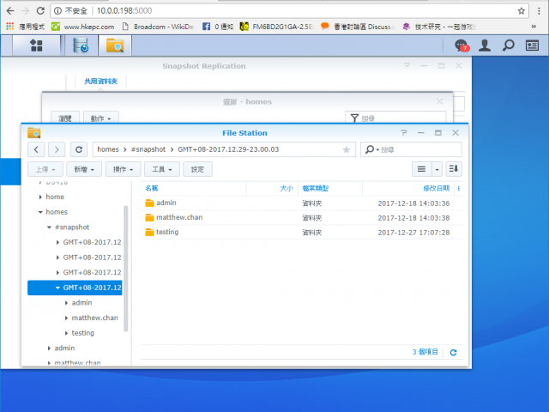The width and height of the screenshot is (549, 412).
Task: Click the browser address bar
Action: click(287, 11)
